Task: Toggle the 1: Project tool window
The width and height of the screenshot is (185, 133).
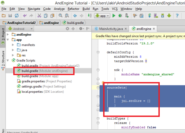Action: click(x=3, y=35)
